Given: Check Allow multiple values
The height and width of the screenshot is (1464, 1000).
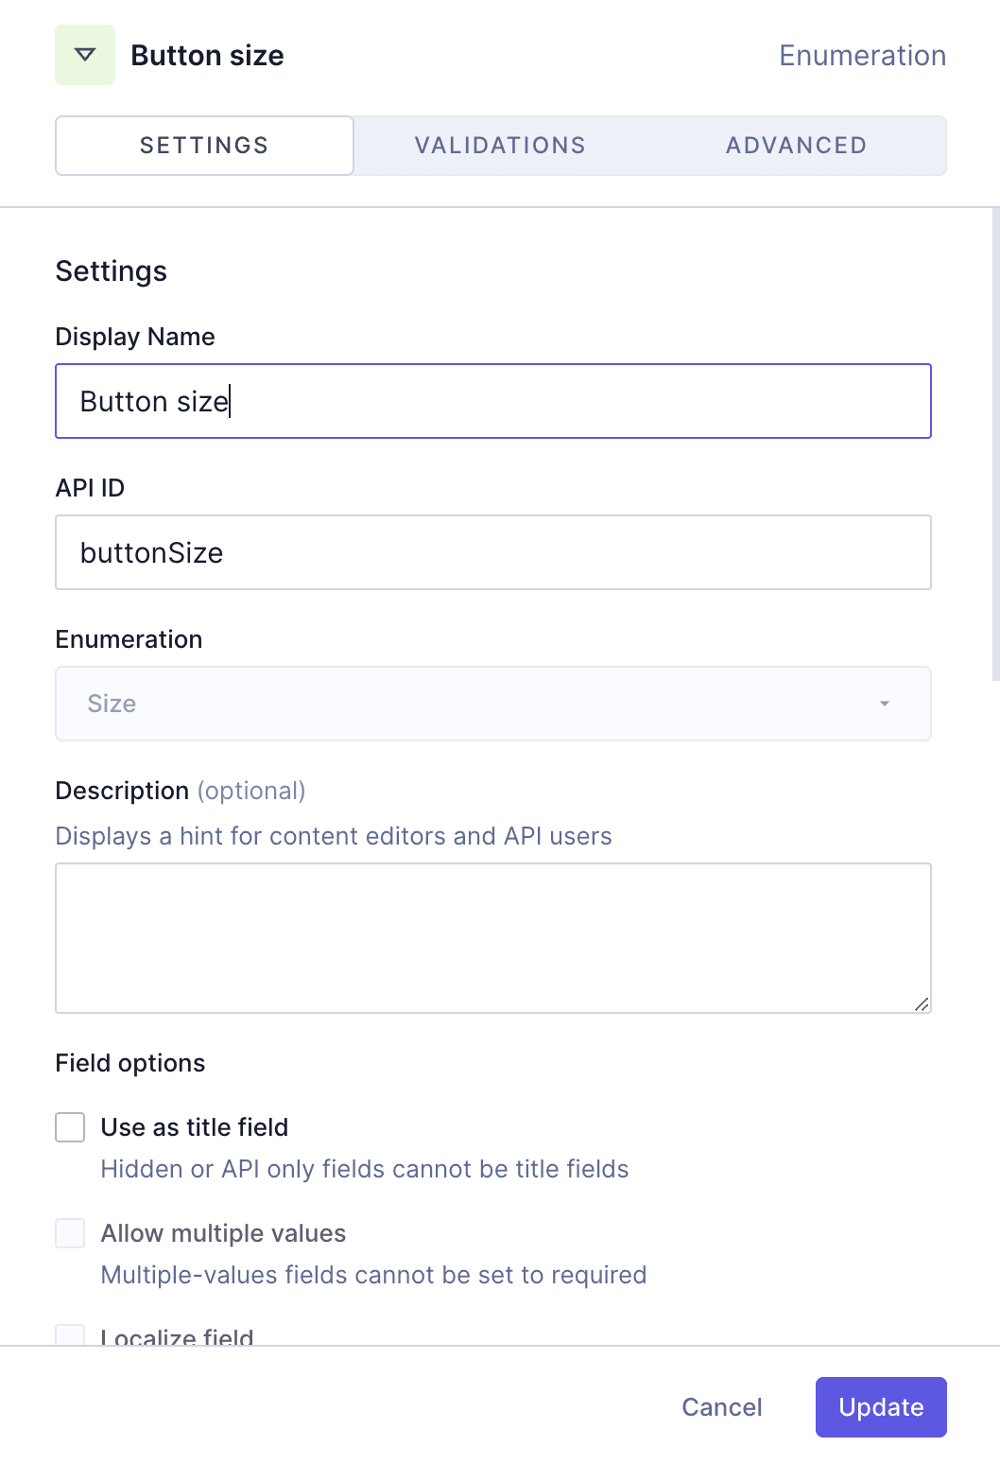Looking at the screenshot, I should (x=70, y=1232).
